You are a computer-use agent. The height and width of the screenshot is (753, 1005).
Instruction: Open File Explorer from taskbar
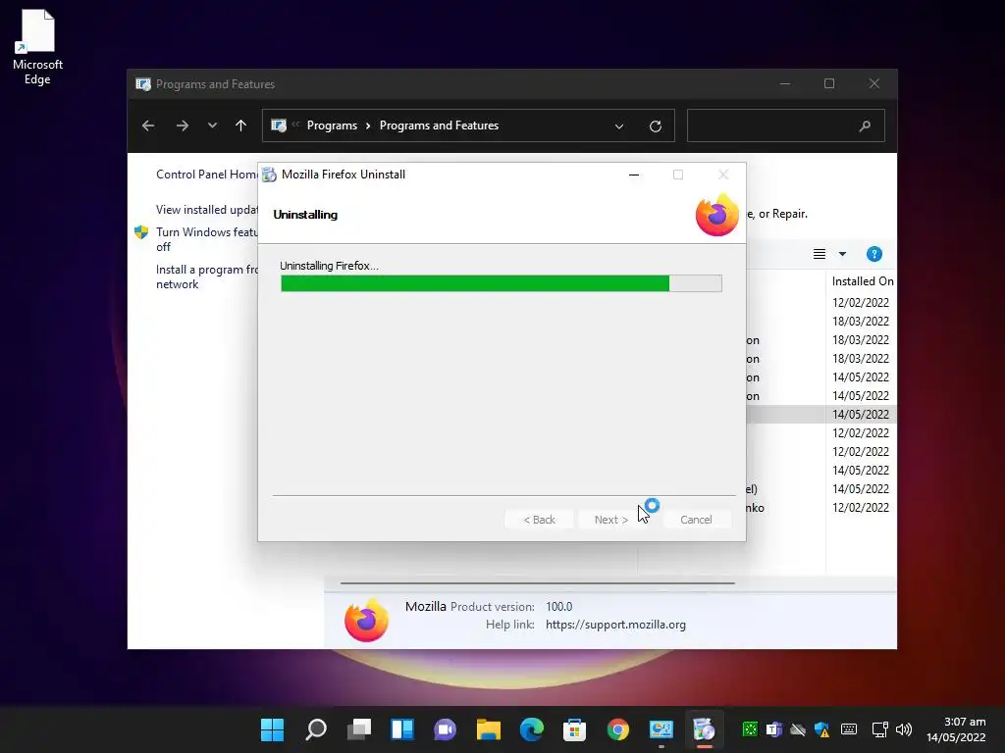coord(489,729)
